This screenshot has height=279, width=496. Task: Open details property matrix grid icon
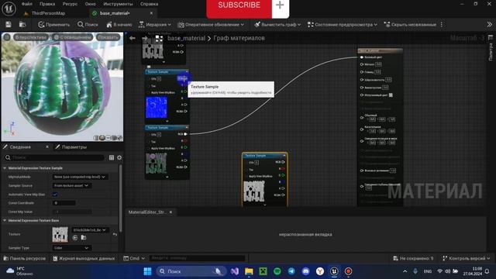pos(112,157)
